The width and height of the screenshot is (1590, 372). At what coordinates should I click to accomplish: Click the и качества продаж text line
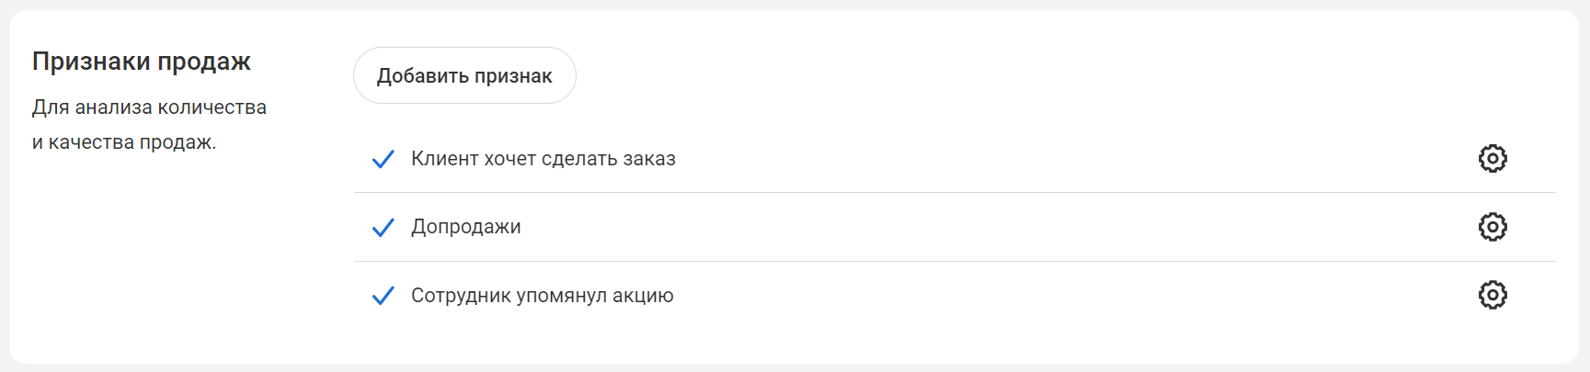coord(124,142)
